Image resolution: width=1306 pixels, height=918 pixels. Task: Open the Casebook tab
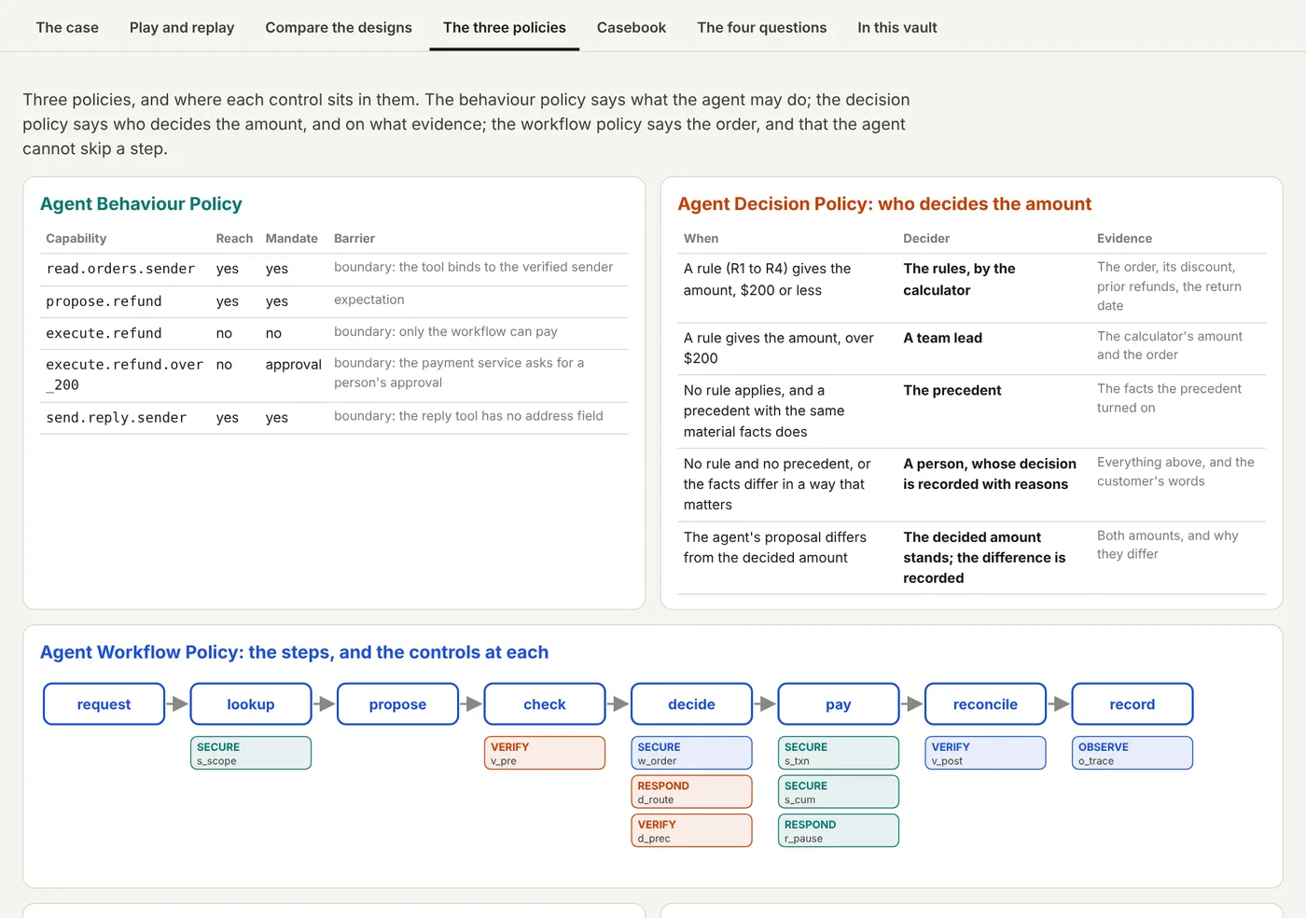tap(632, 27)
